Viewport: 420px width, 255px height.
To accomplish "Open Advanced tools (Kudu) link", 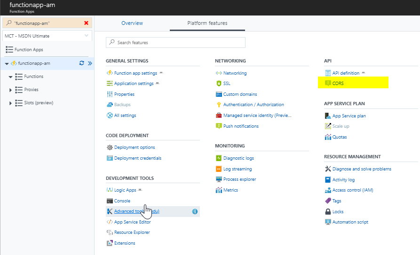I will tap(136, 211).
